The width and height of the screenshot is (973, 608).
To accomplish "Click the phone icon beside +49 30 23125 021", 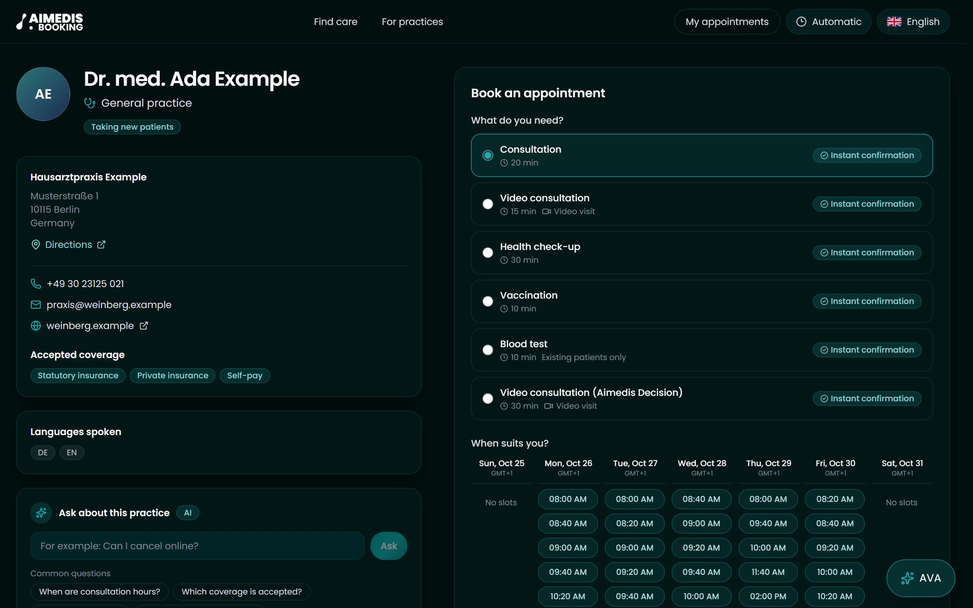I will [x=36, y=283].
